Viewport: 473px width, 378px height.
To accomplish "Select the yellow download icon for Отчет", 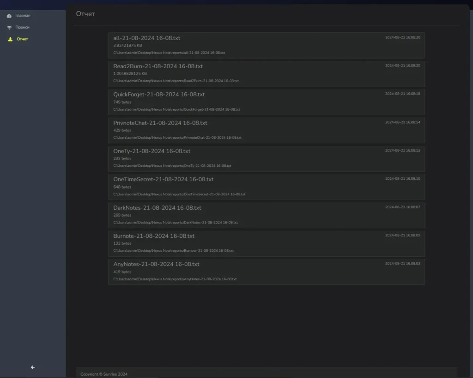I will coord(10,39).
